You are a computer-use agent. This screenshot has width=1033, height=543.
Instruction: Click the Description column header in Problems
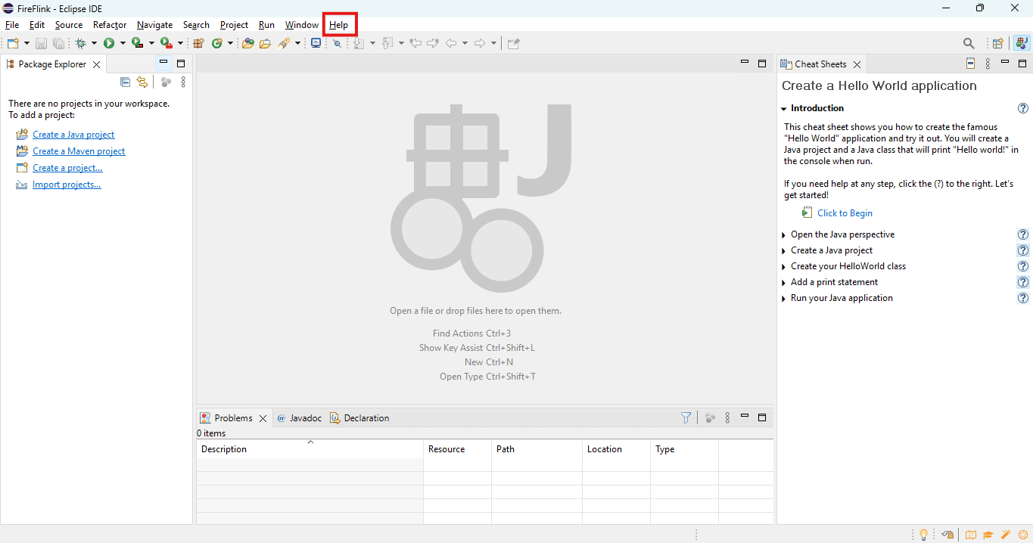(310, 449)
